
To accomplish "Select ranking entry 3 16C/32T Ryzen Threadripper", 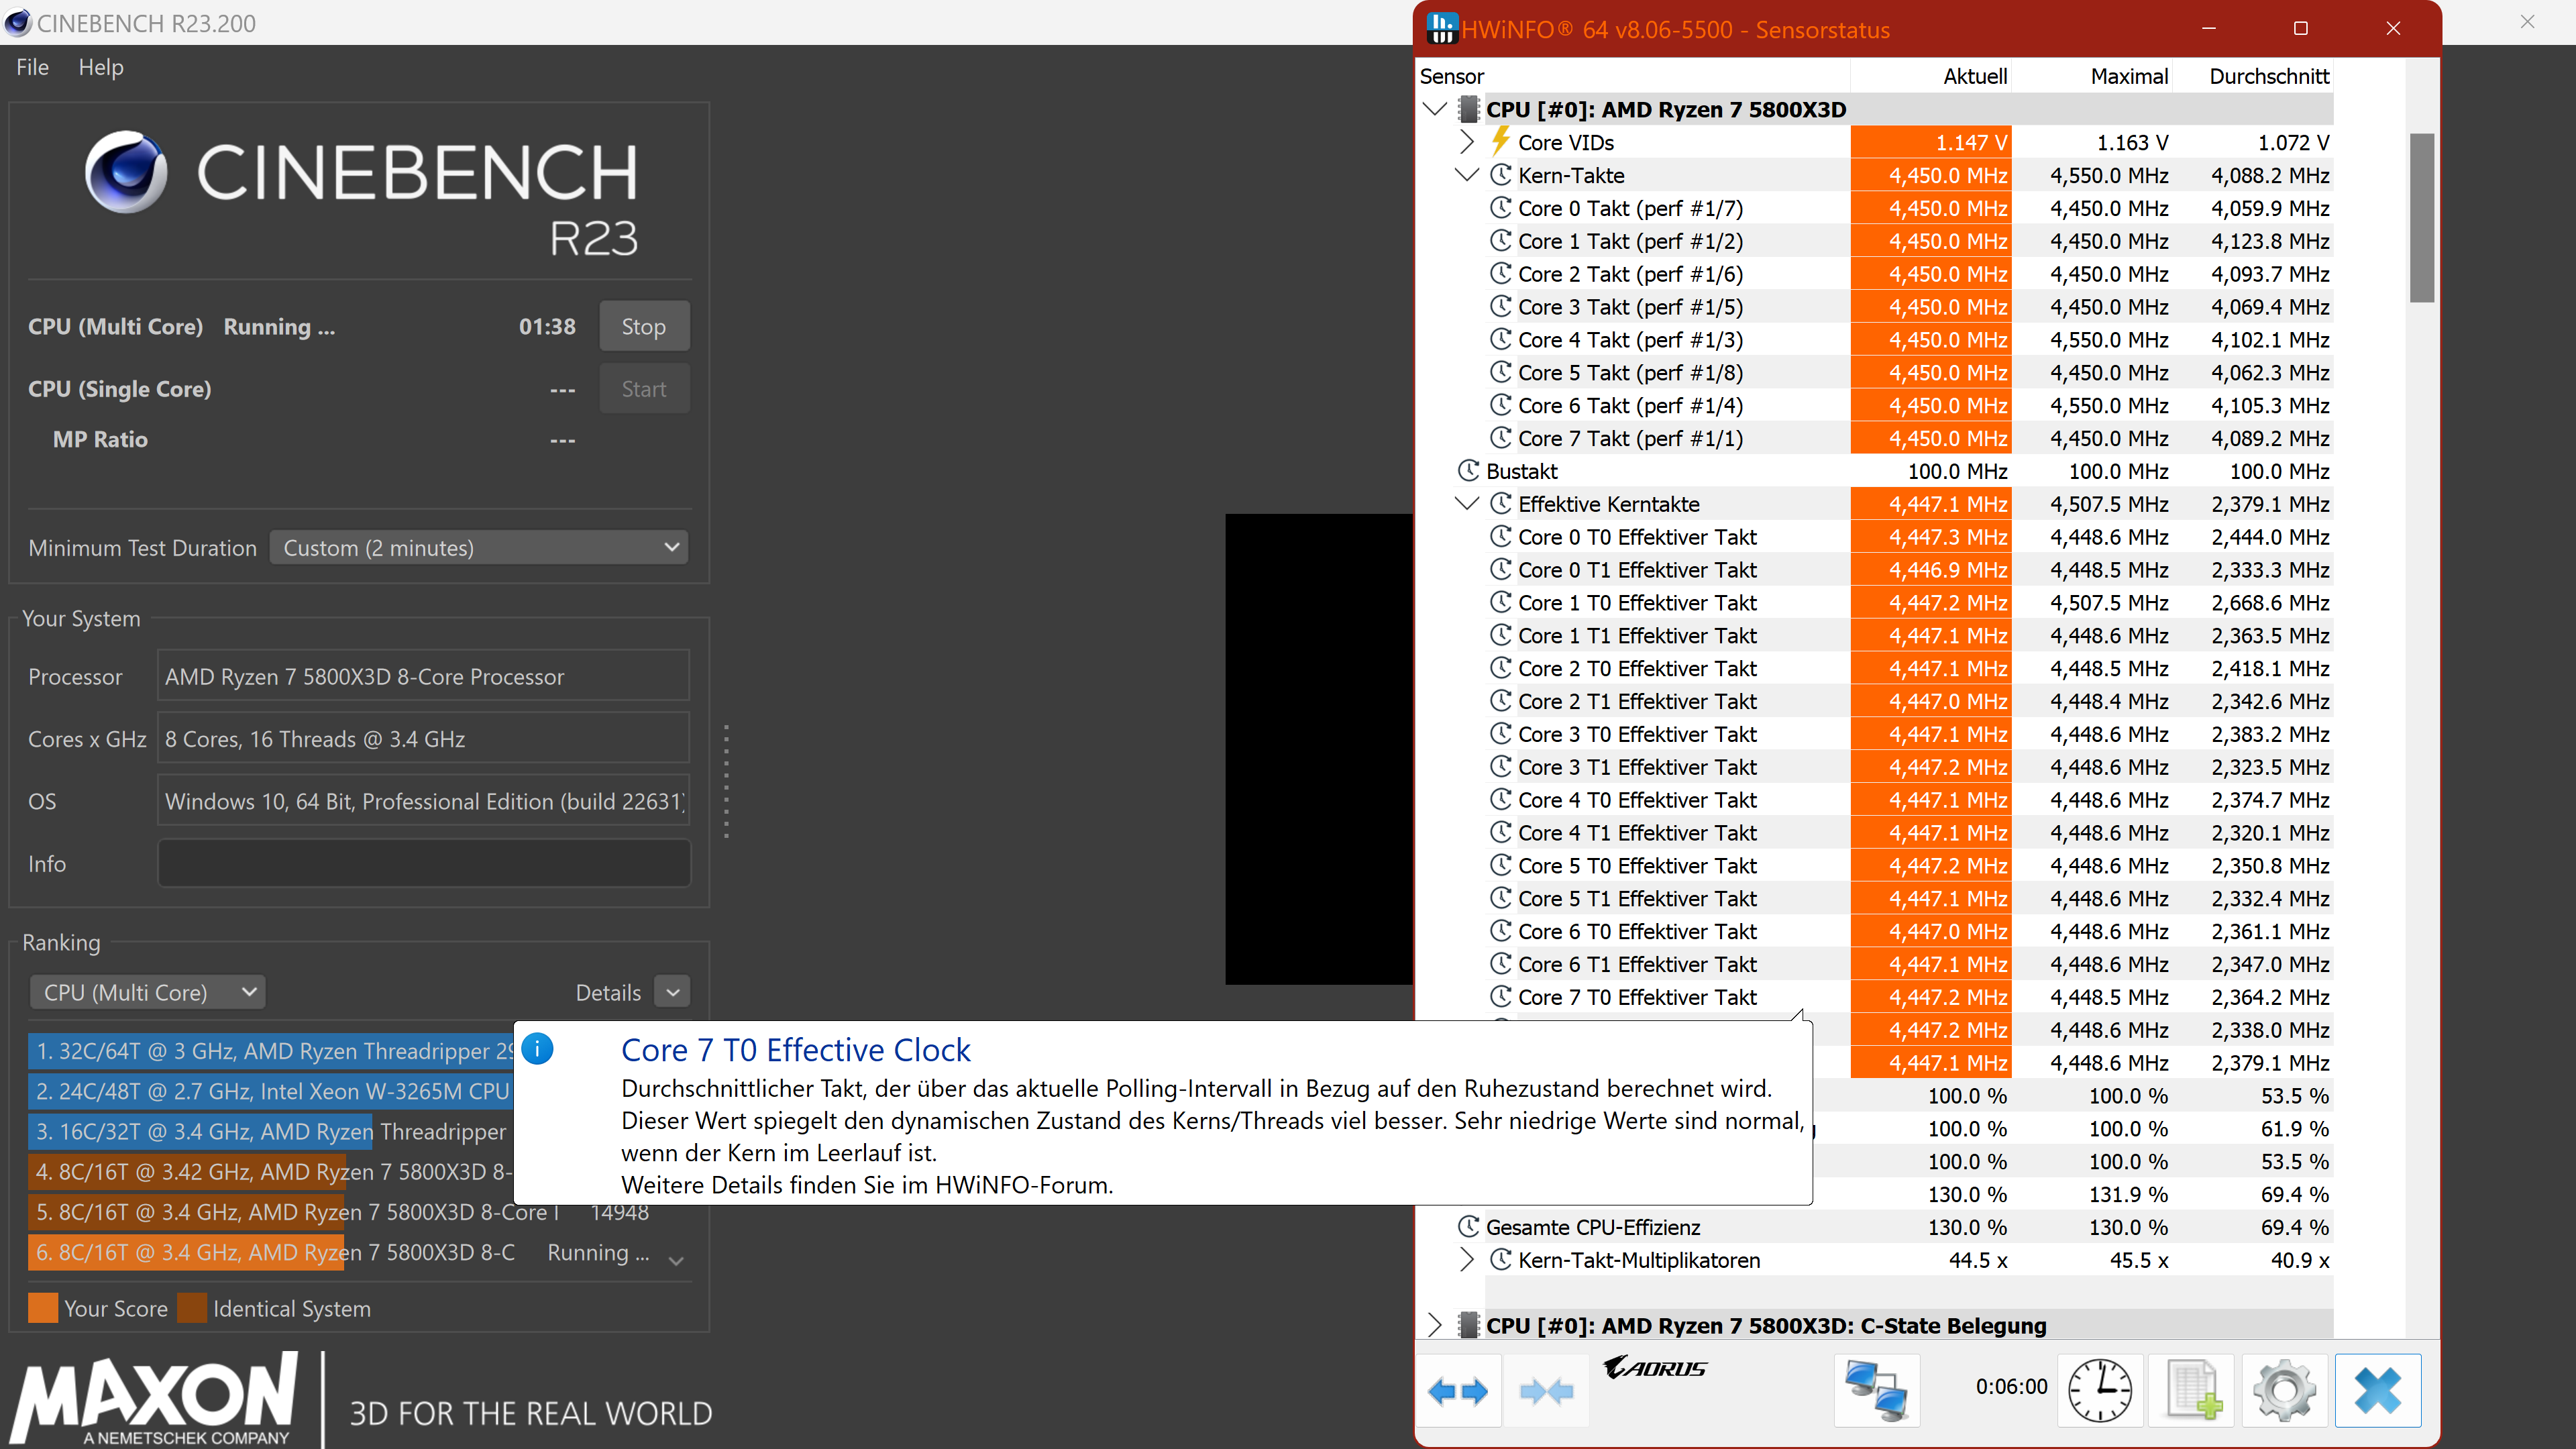I will point(271,1131).
